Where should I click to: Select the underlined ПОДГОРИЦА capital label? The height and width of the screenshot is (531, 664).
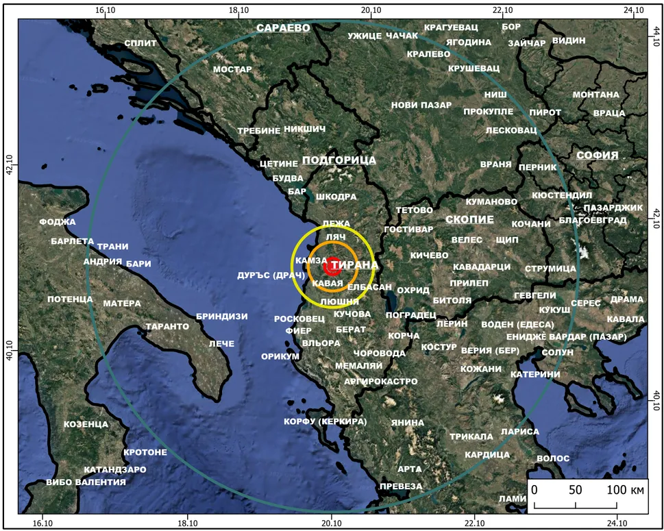tap(339, 160)
